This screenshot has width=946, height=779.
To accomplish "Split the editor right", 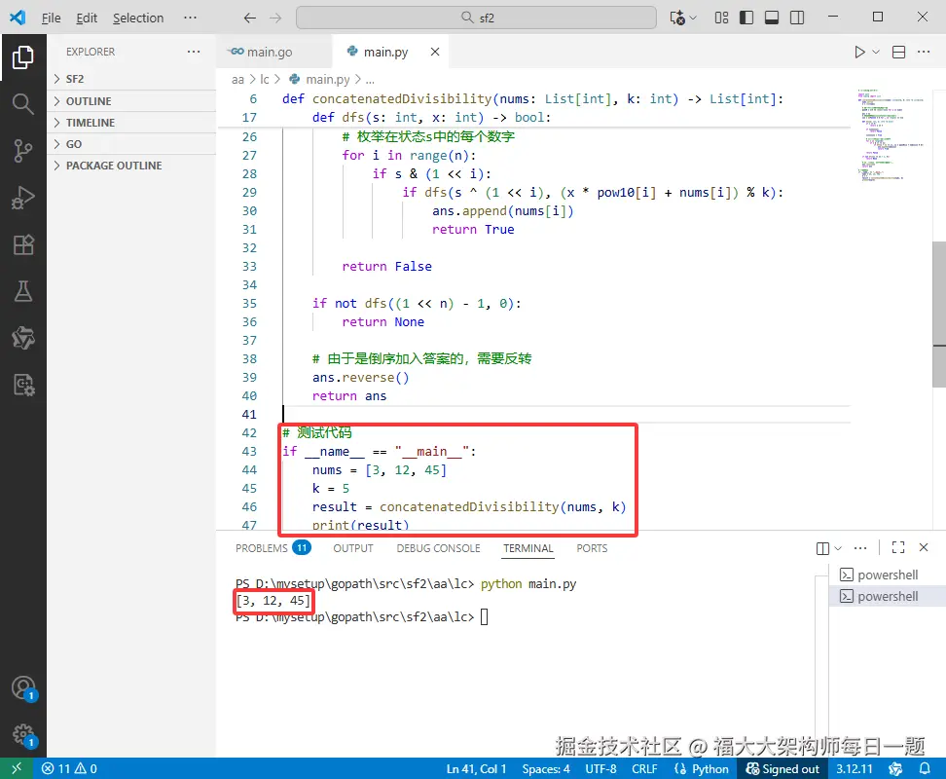I will 898,52.
